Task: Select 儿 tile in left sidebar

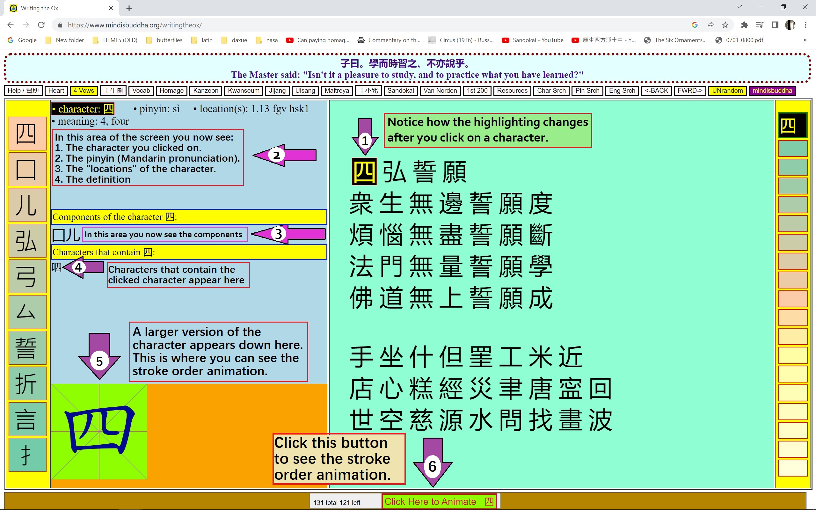Action: click(x=27, y=205)
